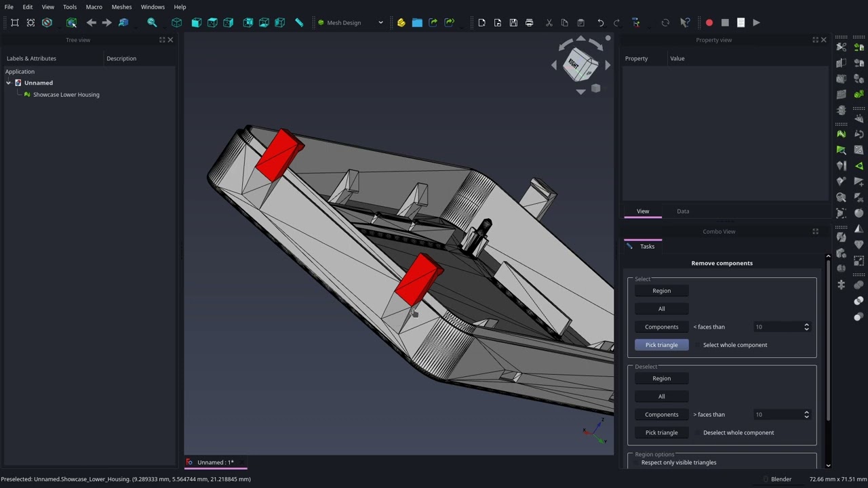Click the forward navigation arrow icon
The image size is (868, 488).
click(x=107, y=22)
